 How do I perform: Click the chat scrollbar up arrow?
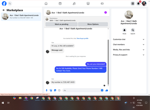click(x=108, y=29)
